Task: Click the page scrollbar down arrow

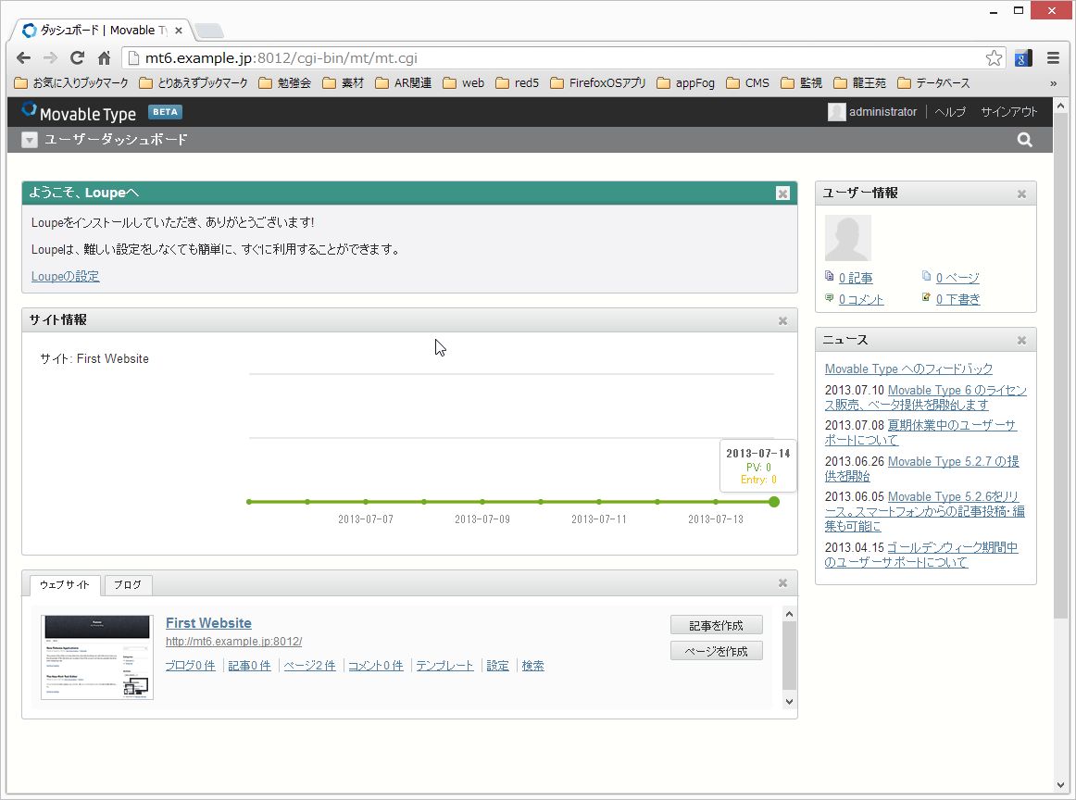Action: point(1060,785)
